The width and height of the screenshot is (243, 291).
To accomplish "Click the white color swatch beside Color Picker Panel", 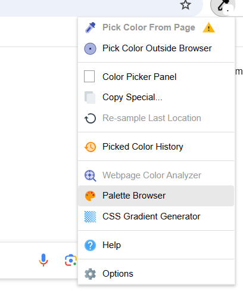I will pyautogui.click(x=89, y=76).
